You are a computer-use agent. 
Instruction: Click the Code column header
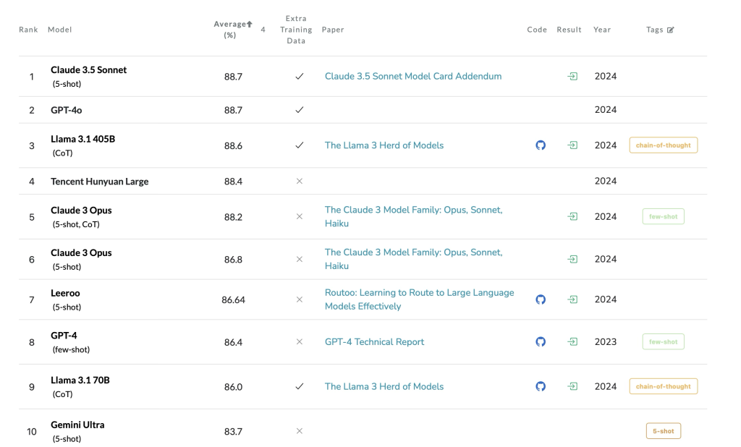[537, 30]
